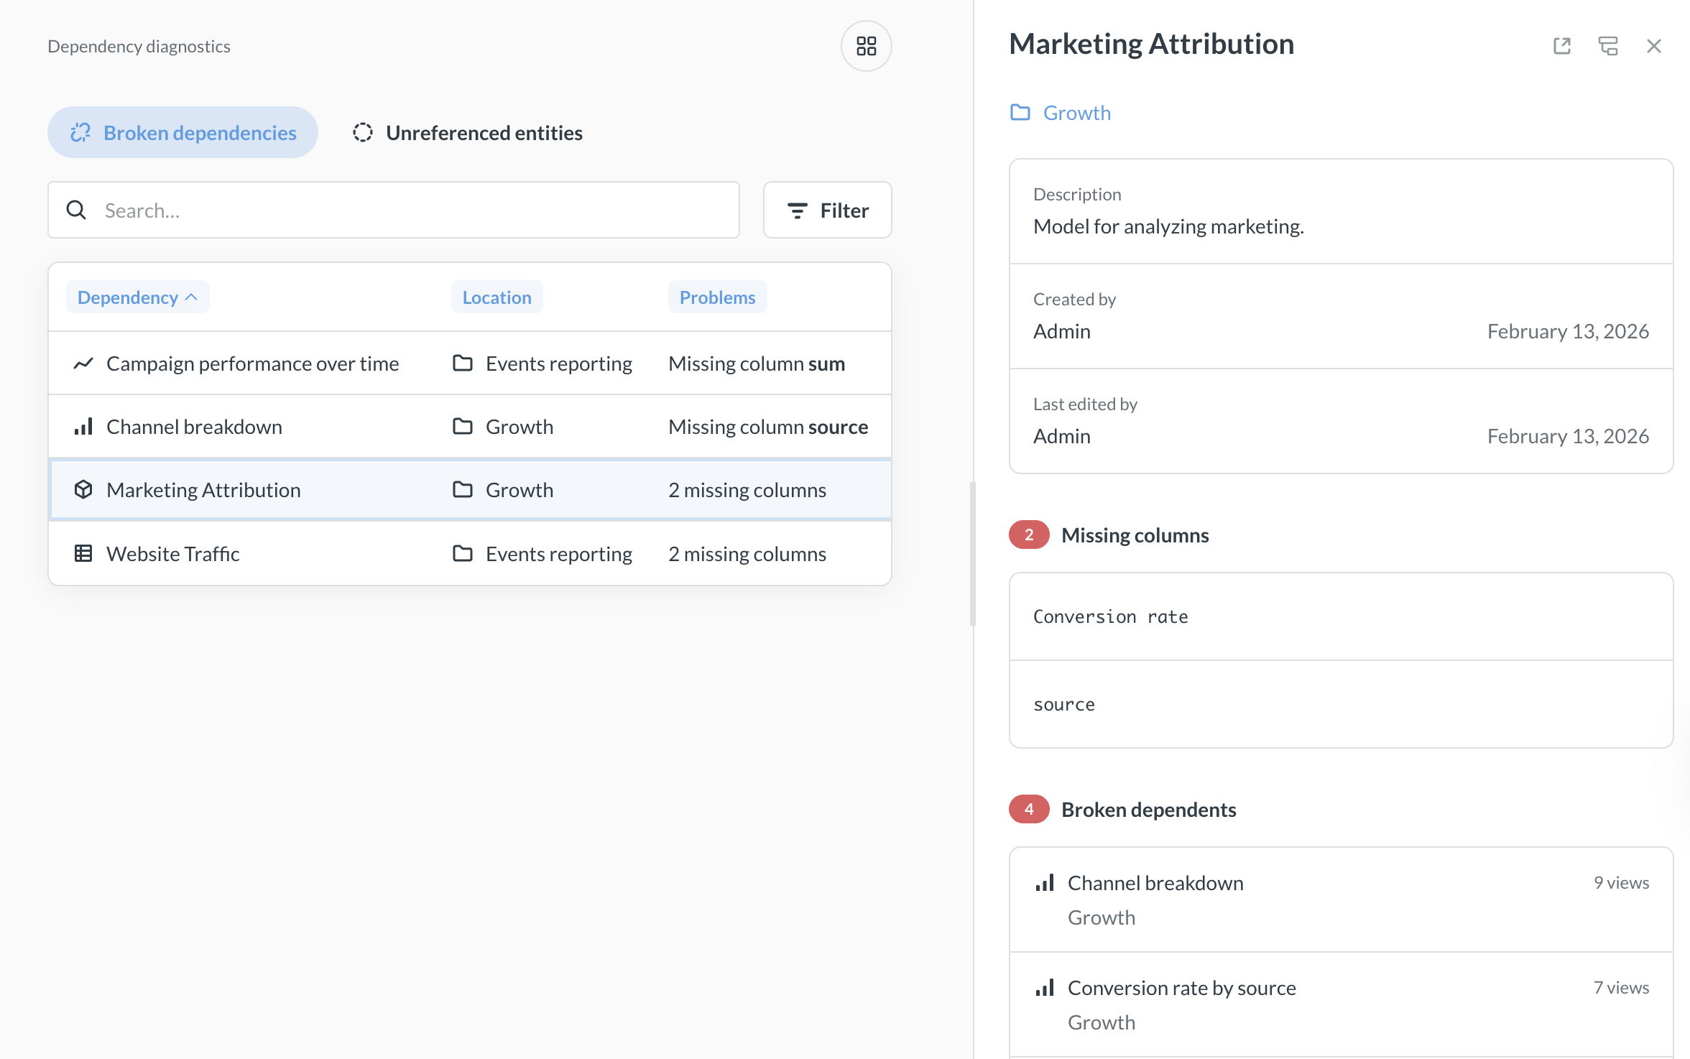
Task: Click the dependency graph icon in panel header
Action: pos(1607,46)
